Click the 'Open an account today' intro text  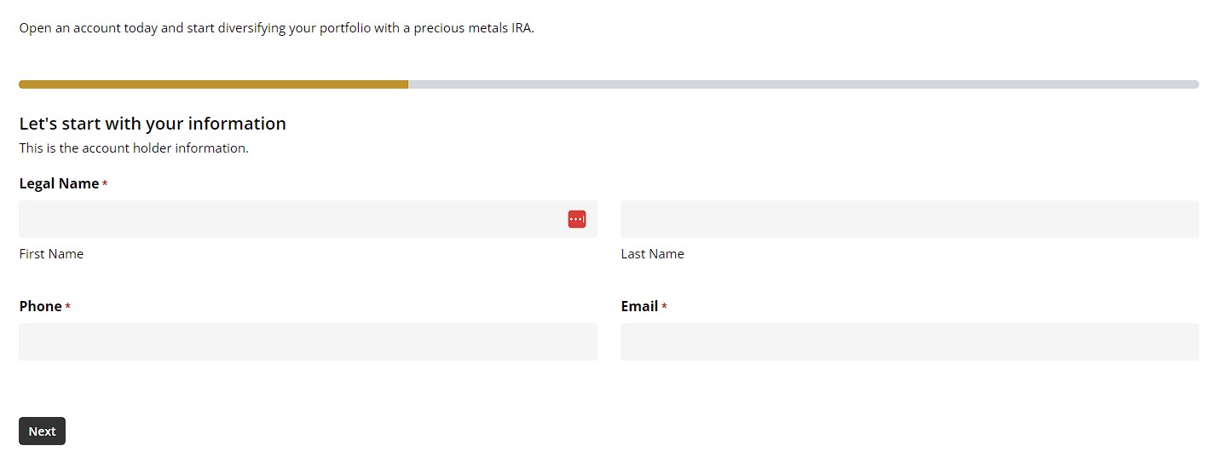tap(276, 28)
